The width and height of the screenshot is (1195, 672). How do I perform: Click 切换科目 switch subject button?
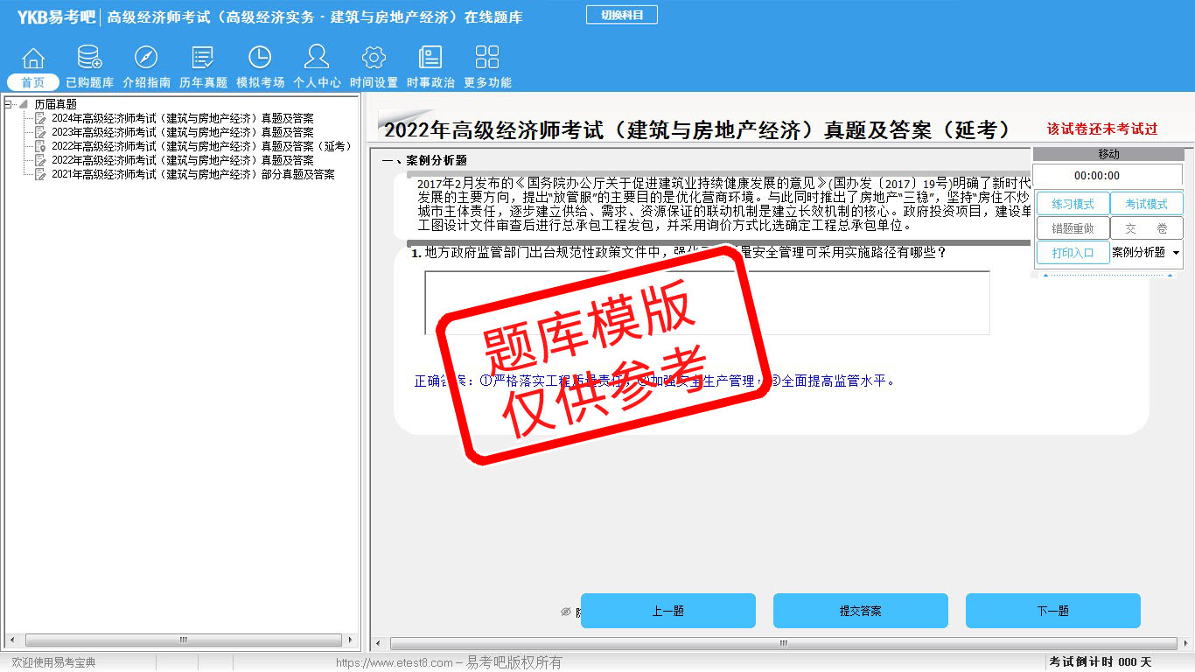tap(621, 15)
